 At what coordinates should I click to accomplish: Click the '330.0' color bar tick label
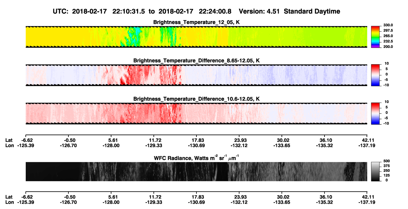[388, 25]
